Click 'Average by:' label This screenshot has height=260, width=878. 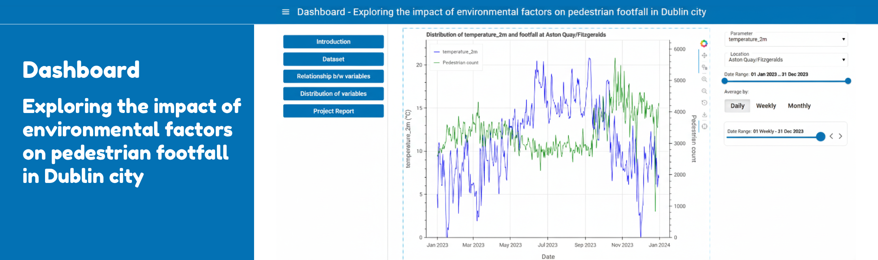[736, 92]
